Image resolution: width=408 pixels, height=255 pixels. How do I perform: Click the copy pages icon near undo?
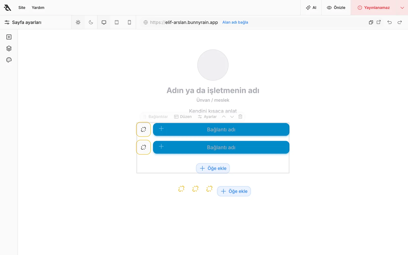click(371, 22)
